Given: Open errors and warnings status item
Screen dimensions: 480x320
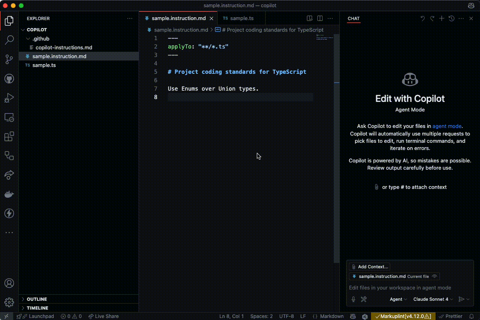Looking at the screenshot, I should [71, 316].
